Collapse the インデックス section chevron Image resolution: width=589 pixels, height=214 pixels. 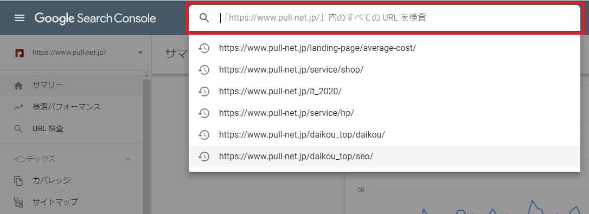tap(129, 159)
